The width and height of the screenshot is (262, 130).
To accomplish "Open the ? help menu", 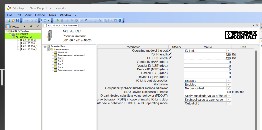I will click(75, 15).
